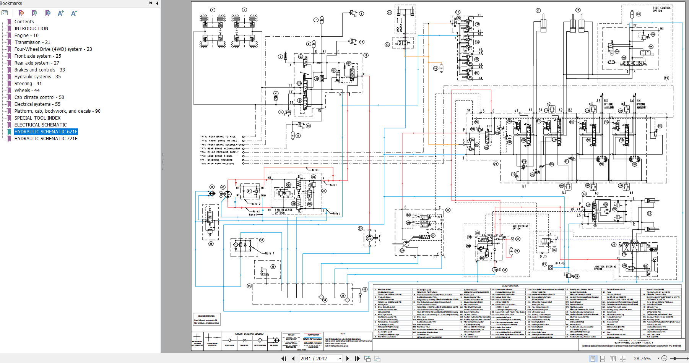Click the delete bookmark icon
The image size is (689, 363).
click(x=21, y=13)
